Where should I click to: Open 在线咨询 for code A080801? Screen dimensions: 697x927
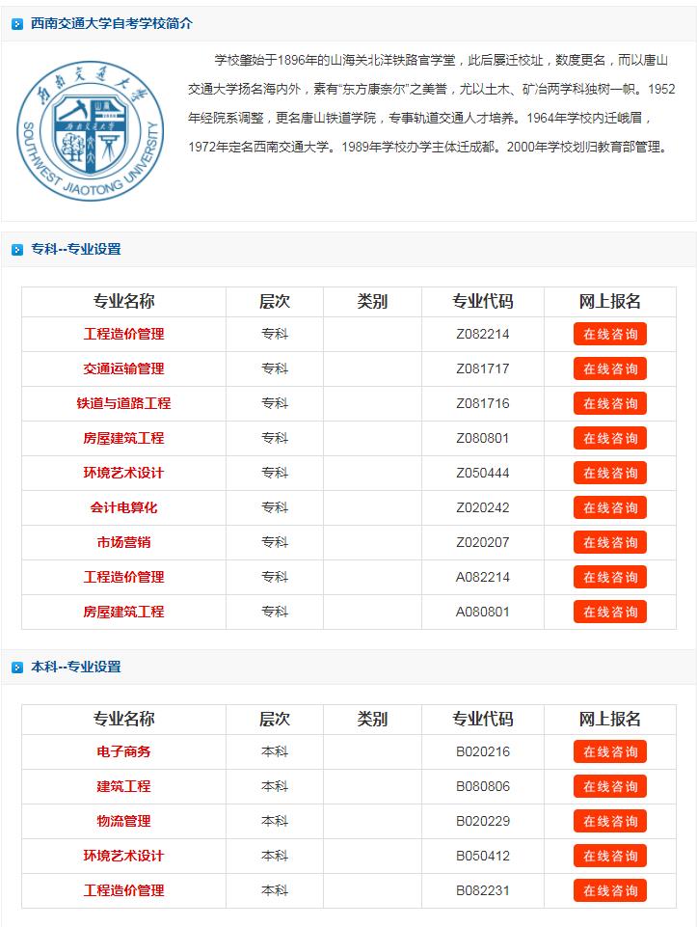click(x=609, y=612)
